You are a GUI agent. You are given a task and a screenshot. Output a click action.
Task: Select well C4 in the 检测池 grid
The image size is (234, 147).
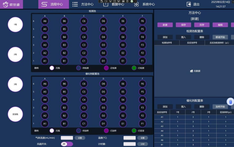click(84, 37)
